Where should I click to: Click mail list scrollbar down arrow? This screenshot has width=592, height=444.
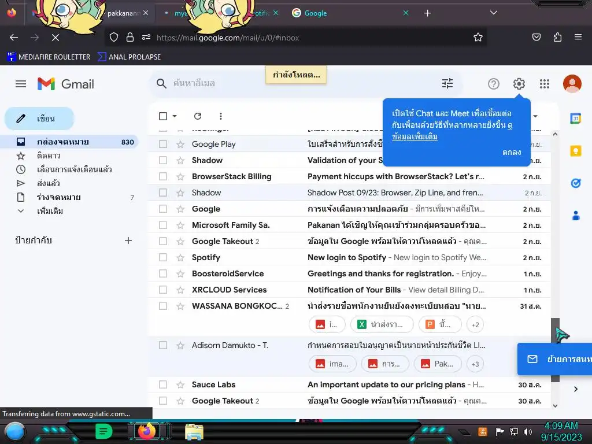pyautogui.click(x=554, y=405)
